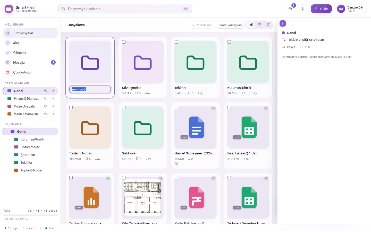Select Kurumsal Kimlik in storage tree
371x232 pixels.
[32, 139]
